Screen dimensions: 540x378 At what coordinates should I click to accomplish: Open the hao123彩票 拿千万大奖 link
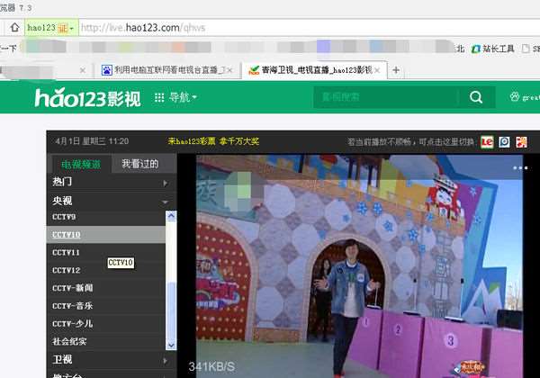pyautogui.click(x=213, y=141)
